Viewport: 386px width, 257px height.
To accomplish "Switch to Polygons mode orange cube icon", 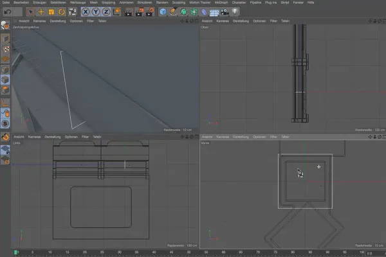I will (5, 90).
